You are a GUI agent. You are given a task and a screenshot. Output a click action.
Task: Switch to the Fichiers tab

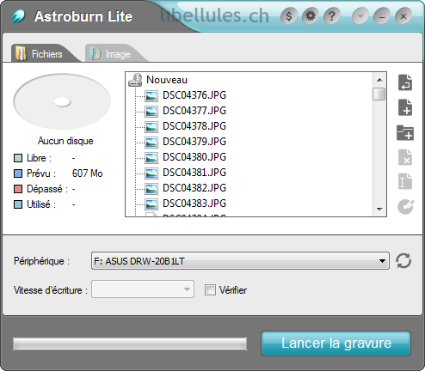[43, 53]
